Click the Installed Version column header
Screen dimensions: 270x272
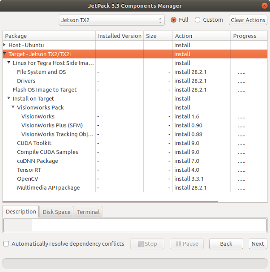pyautogui.click(x=119, y=36)
